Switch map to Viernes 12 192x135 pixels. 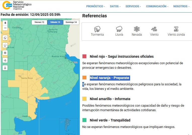click(39, 22)
